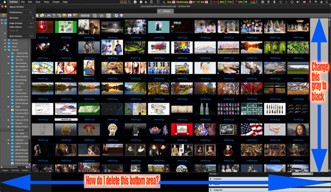Click the binoculars search icon in toolbar
This screenshot has width=331, height=192.
tap(49, 15)
